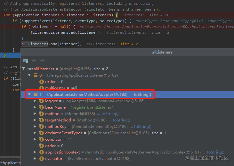234x166 pixels.
Task: Click the back arrow in allListeners popup
Action: click(34, 61)
